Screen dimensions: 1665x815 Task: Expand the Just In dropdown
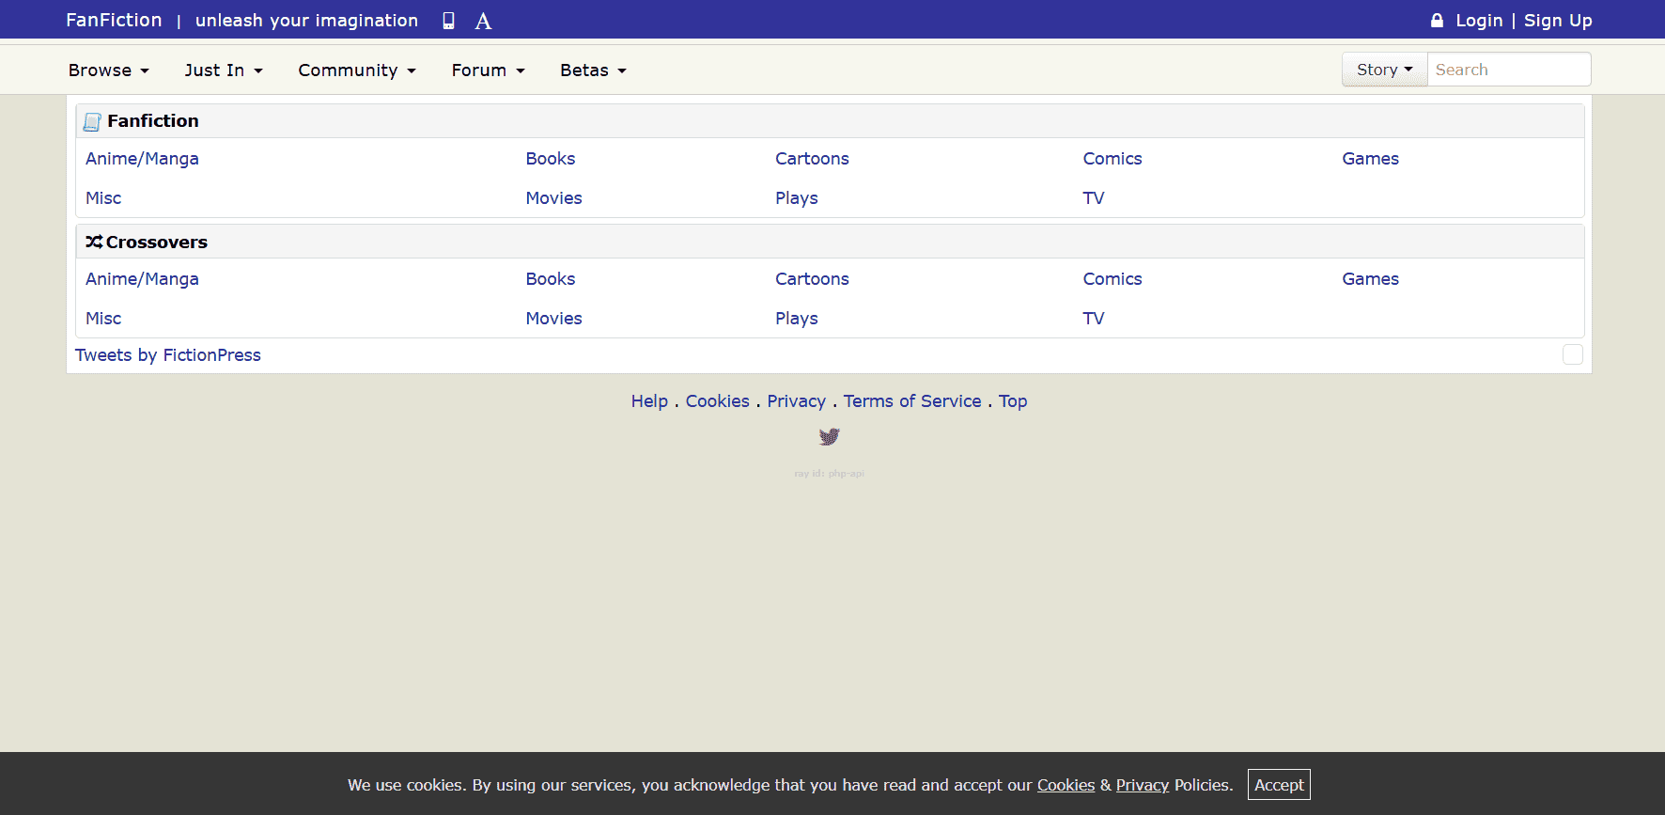pyautogui.click(x=223, y=71)
